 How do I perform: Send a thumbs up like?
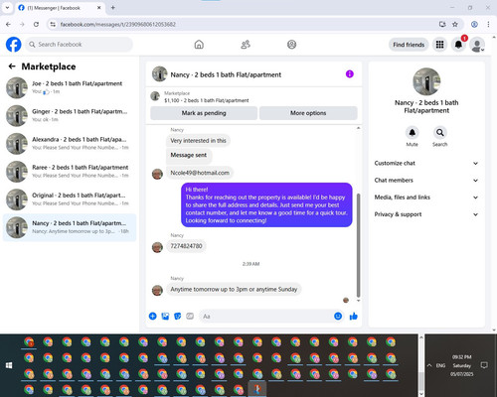(354, 317)
